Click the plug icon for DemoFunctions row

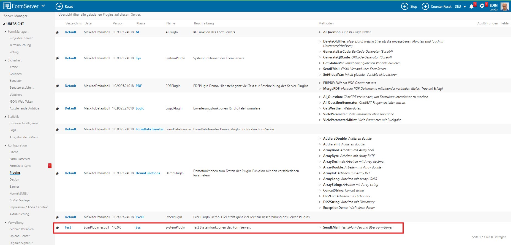click(x=58, y=173)
